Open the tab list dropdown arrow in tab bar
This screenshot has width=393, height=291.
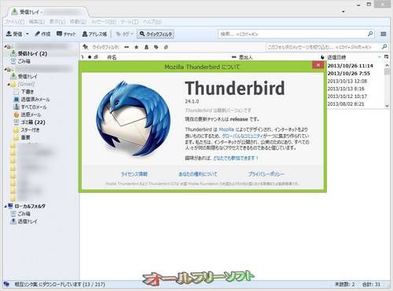(343, 12)
